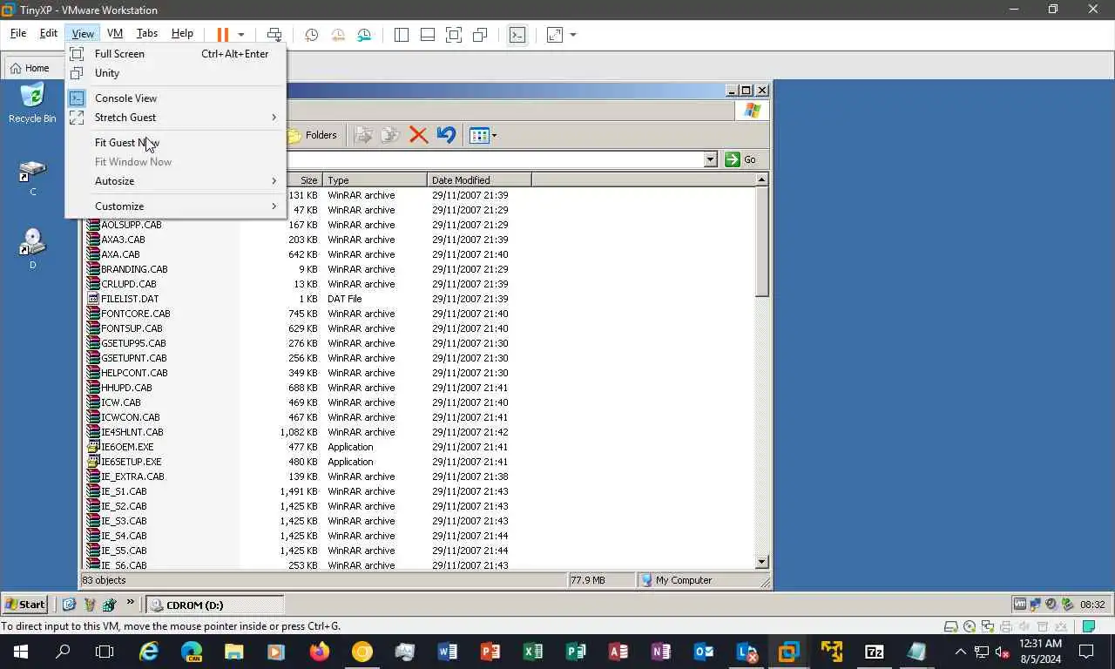This screenshot has width=1115, height=669.
Task: Select the IE6OEM.EXE file
Action: 120,447
